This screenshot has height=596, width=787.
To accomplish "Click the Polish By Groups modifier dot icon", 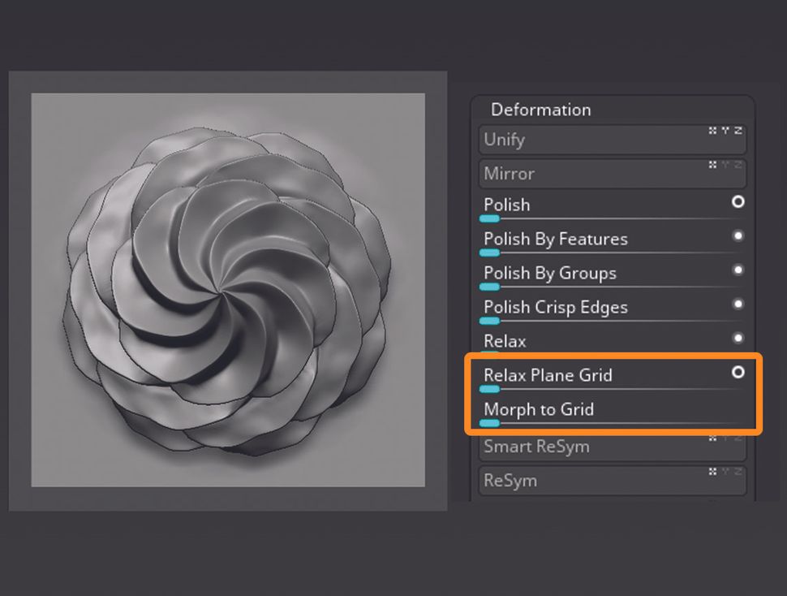I will click(738, 270).
